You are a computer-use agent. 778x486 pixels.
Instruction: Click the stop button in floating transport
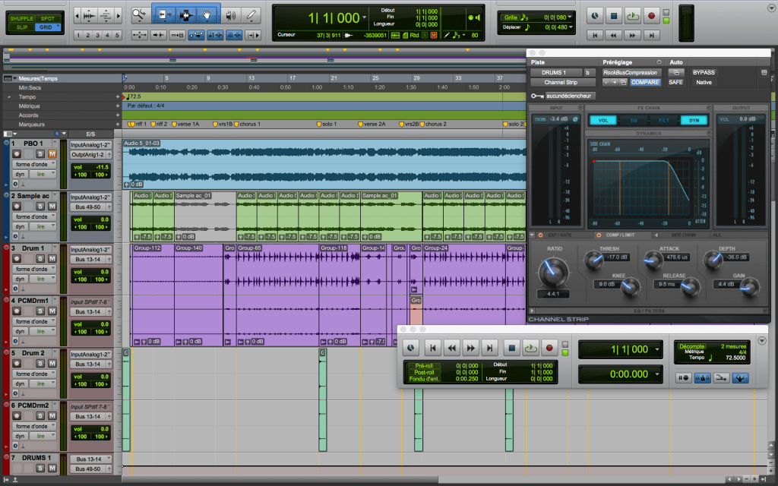point(512,348)
